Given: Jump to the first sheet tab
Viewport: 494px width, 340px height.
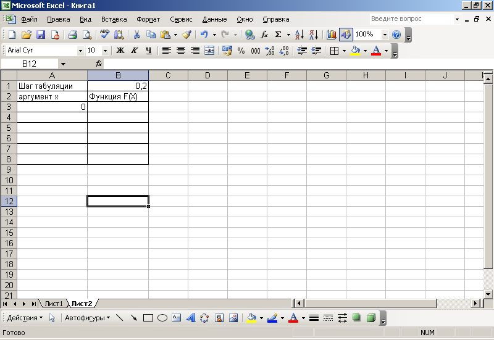Looking at the screenshot, I should (x=5, y=304).
